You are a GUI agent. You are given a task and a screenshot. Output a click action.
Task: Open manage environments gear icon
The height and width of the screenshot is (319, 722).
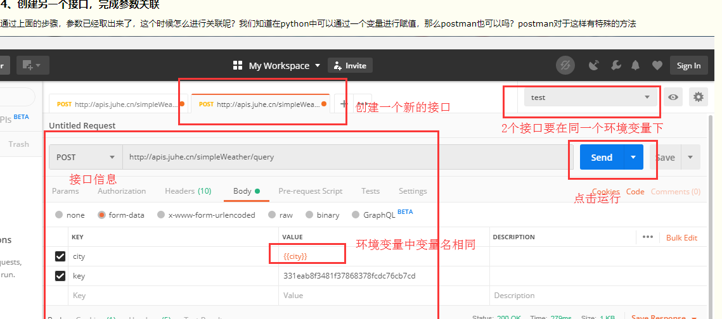coord(699,97)
